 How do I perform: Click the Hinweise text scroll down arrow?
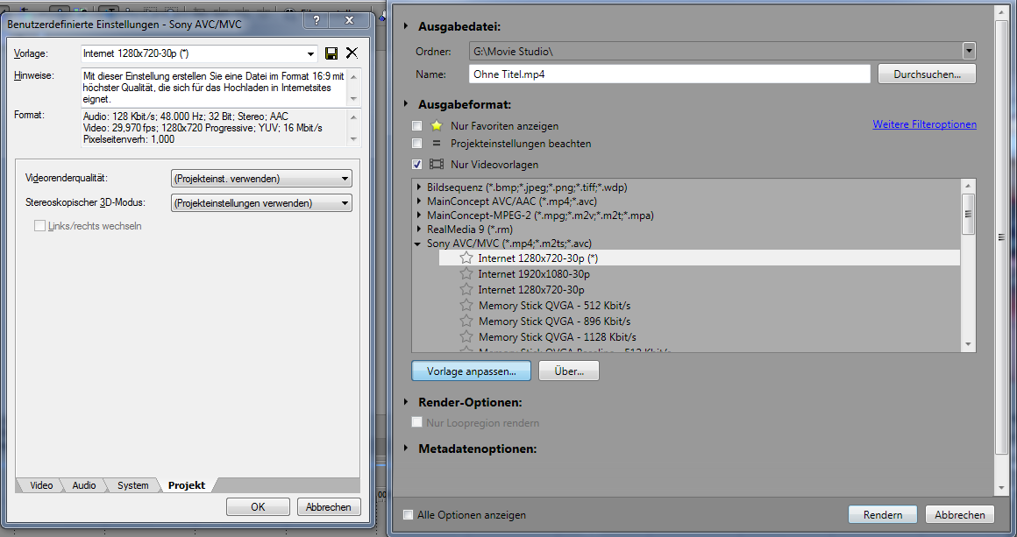353,98
